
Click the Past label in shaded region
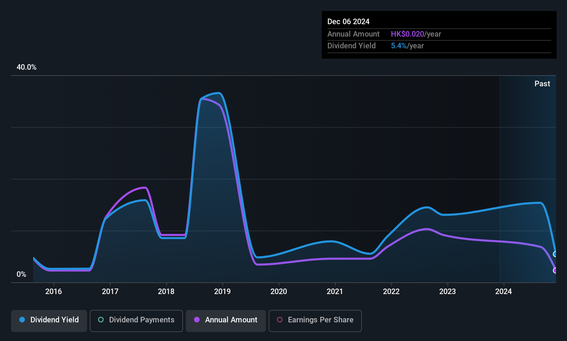(x=542, y=84)
